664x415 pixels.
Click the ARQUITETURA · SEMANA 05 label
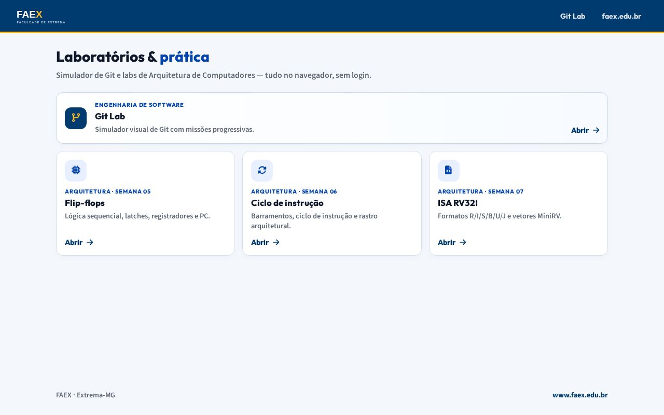click(x=108, y=191)
